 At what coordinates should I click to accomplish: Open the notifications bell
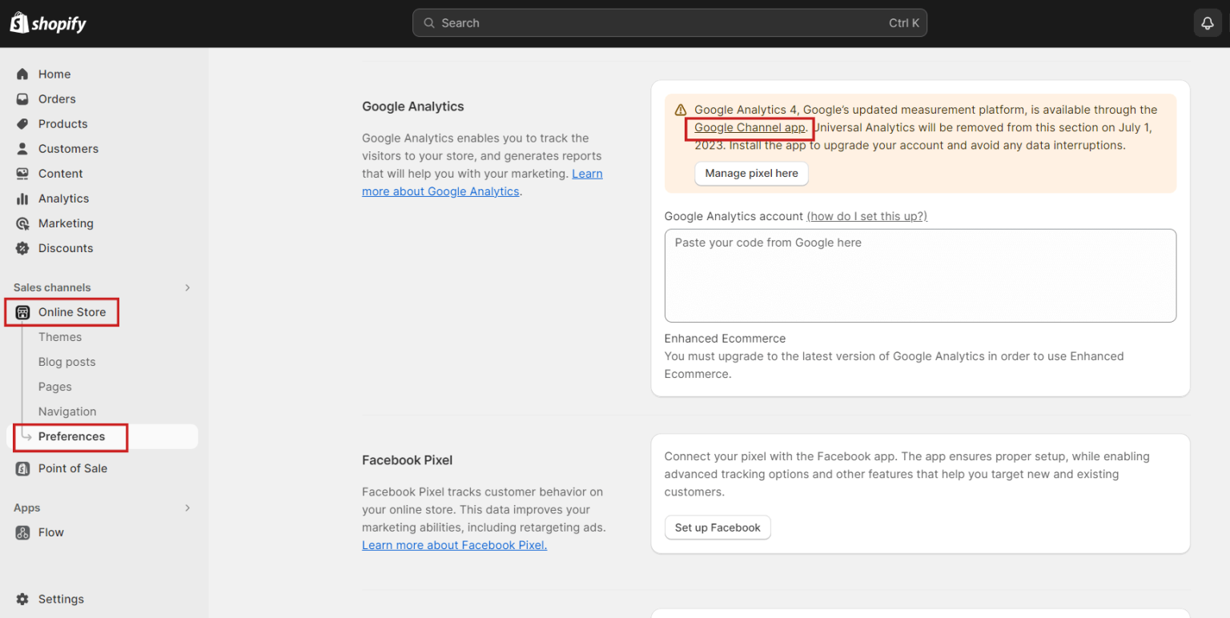[1207, 22]
